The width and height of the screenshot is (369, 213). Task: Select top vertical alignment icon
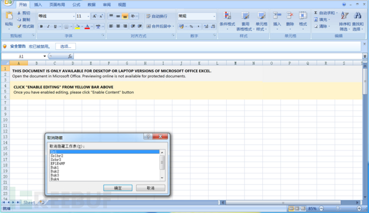pyautogui.click(x=111, y=16)
